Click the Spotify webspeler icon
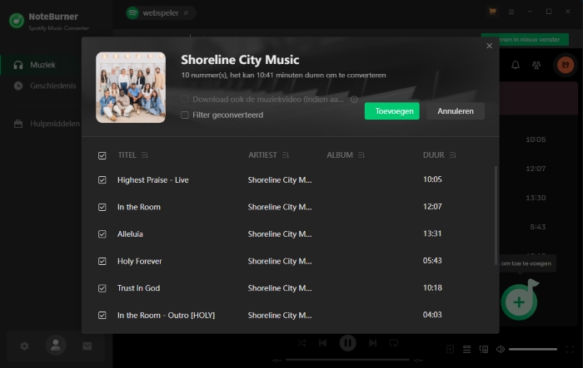The image size is (583, 368). (132, 13)
